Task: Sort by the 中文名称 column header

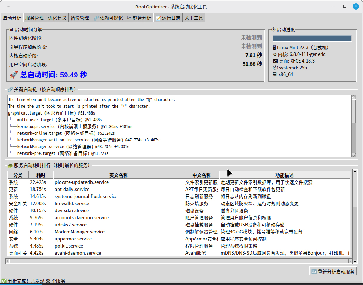Action: [201, 175]
